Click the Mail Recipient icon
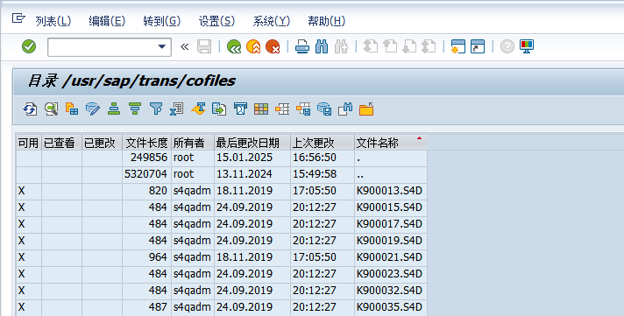 (x=240, y=109)
